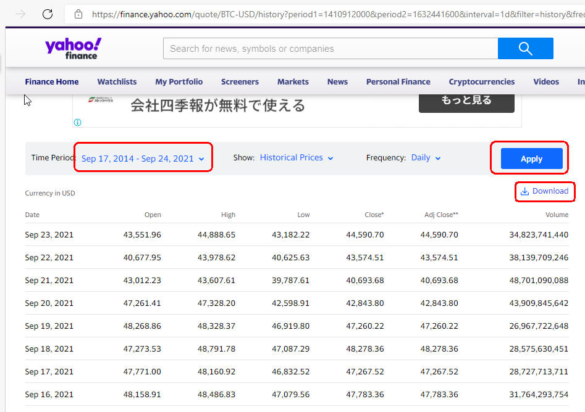Click the Sep 16, 2021 date cell
This screenshot has height=412, width=585.
coord(49,395)
